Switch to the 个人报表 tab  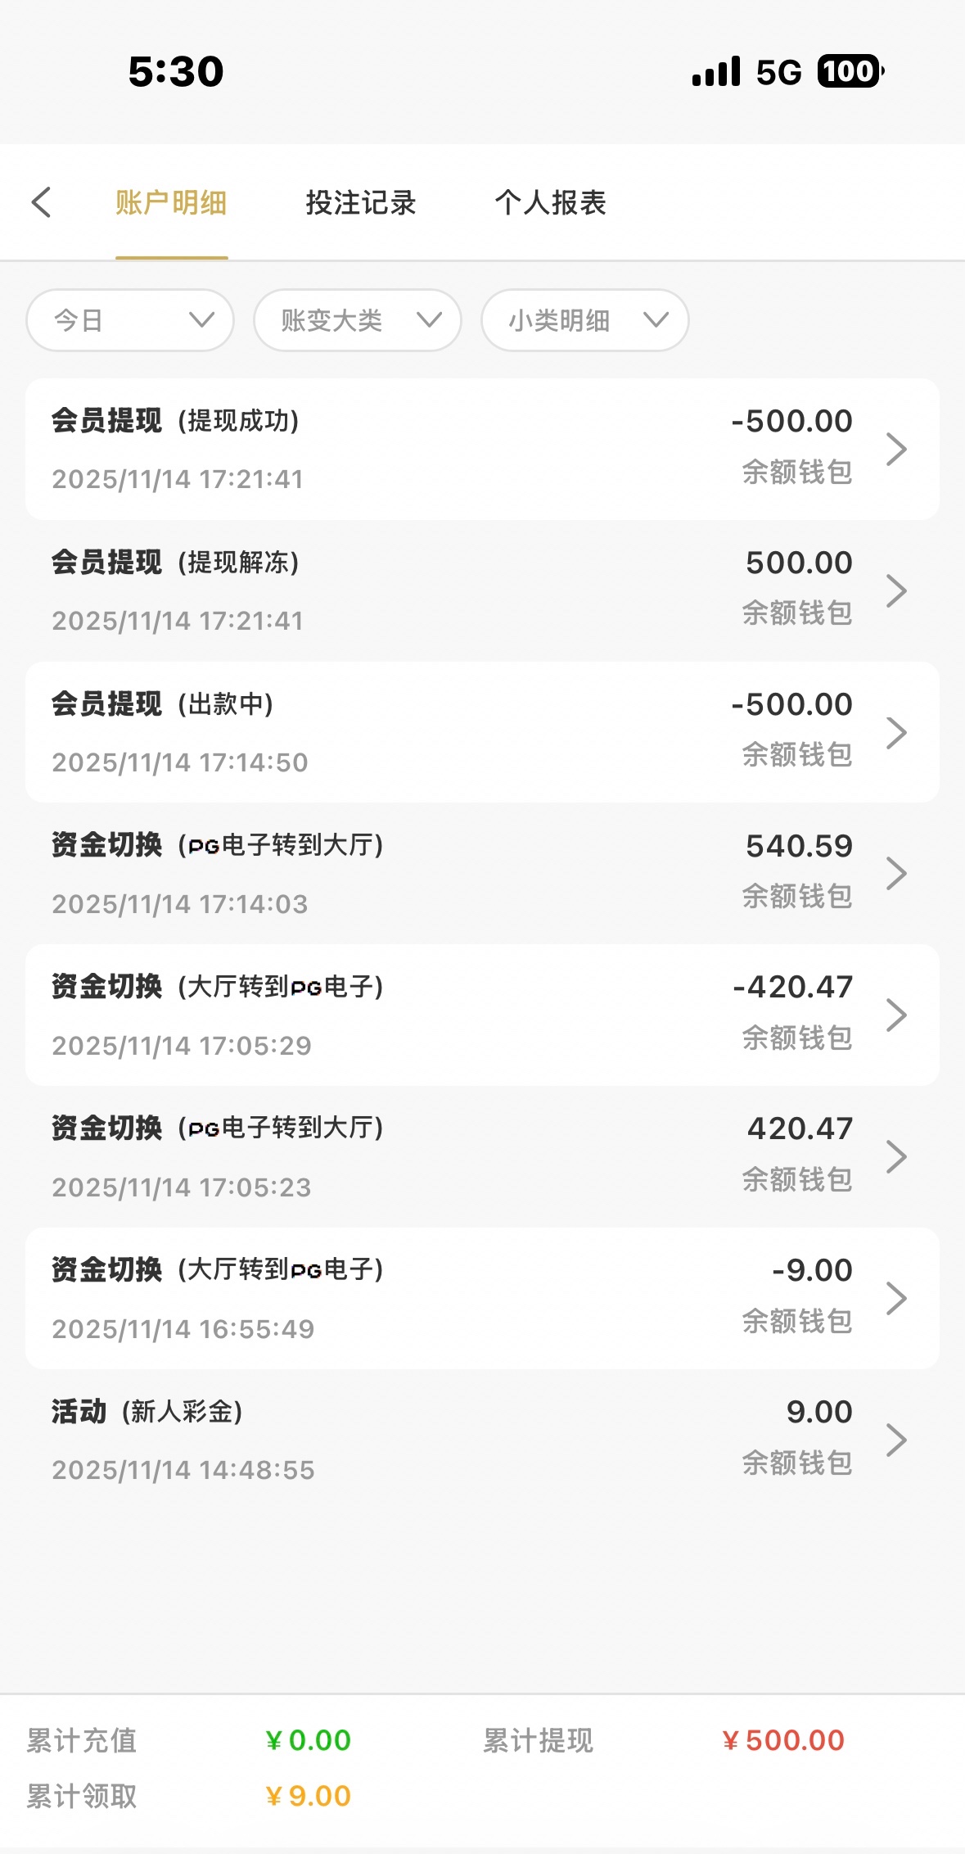coord(550,202)
